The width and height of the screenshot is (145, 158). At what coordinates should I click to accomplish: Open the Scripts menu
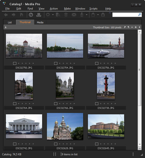tap(93, 9)
